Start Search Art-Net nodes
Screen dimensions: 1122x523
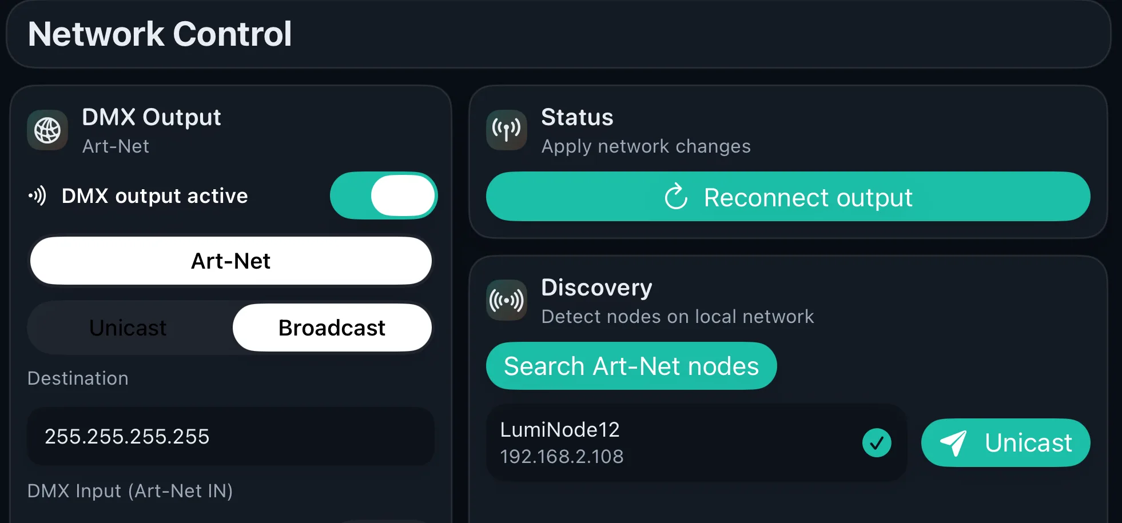(x=631, y=366)
